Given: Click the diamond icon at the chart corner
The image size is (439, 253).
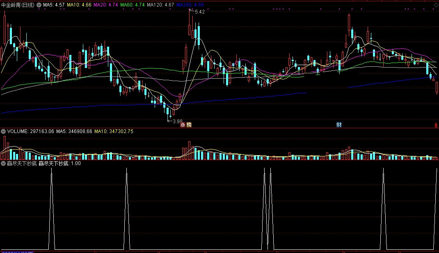Looking at the screenshot, I should coord(436,5).
